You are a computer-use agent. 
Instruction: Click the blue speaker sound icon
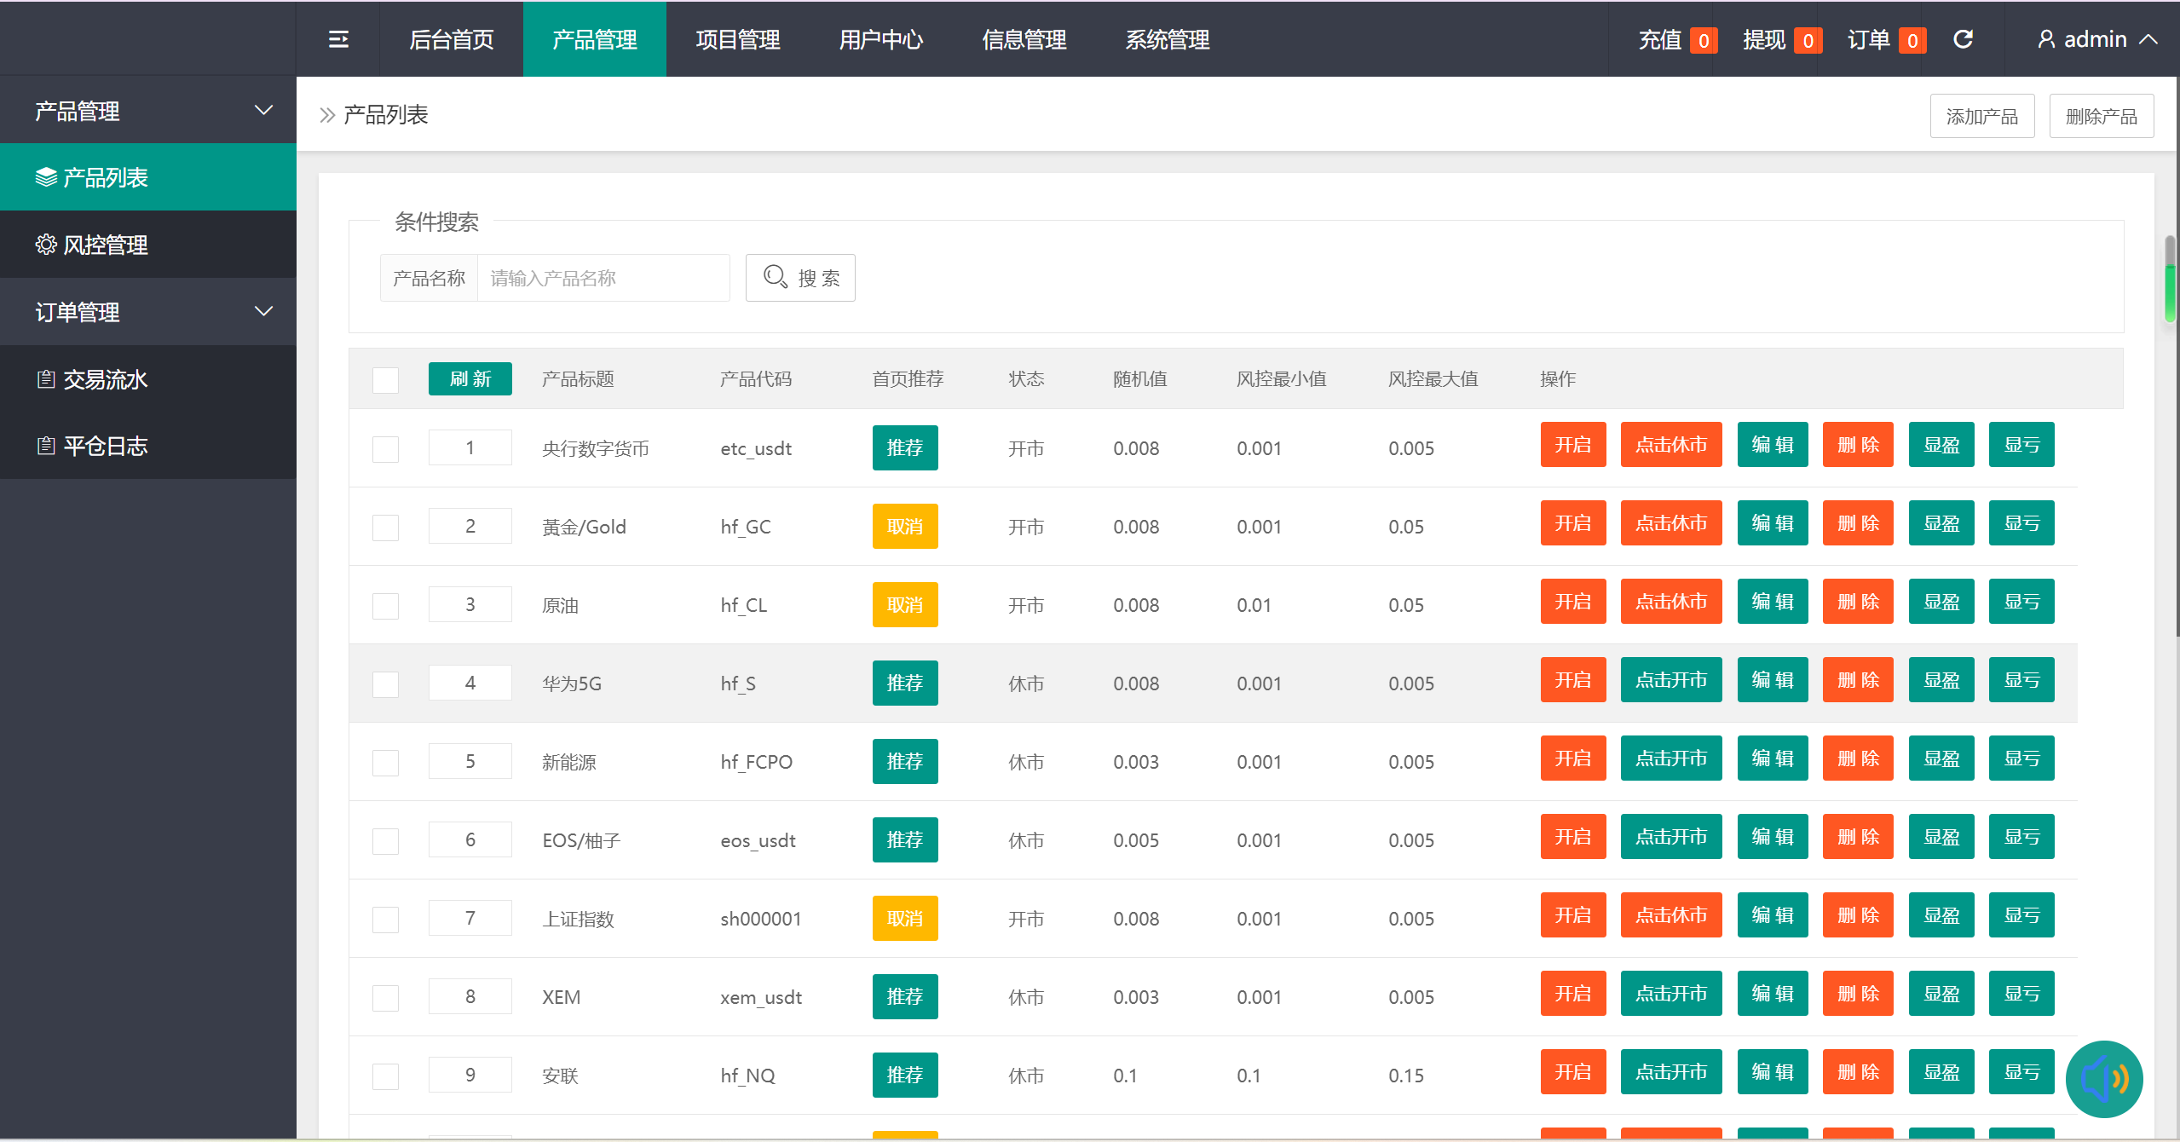click(x=2103, y=1079)
